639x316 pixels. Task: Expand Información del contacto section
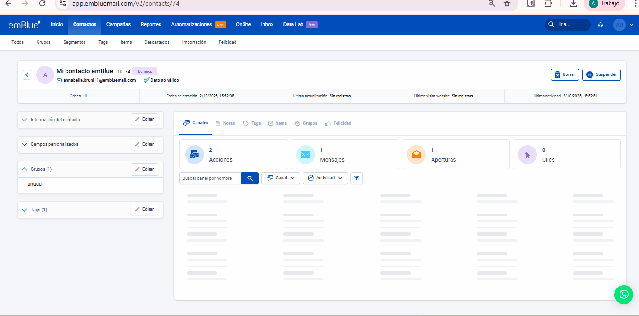click(x=24, y=120)
